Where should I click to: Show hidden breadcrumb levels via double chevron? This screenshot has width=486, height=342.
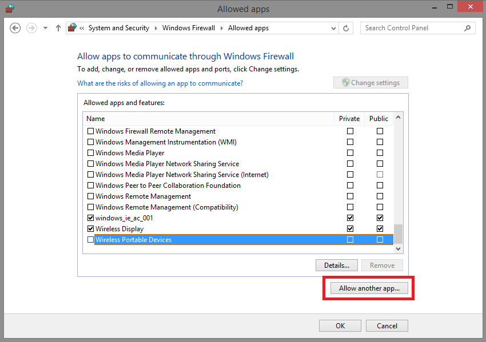pyautogui.click(x=82, y=28)
